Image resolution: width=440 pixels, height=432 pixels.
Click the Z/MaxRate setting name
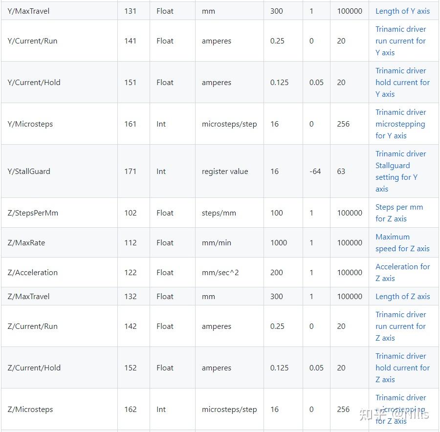pos(26,243)
